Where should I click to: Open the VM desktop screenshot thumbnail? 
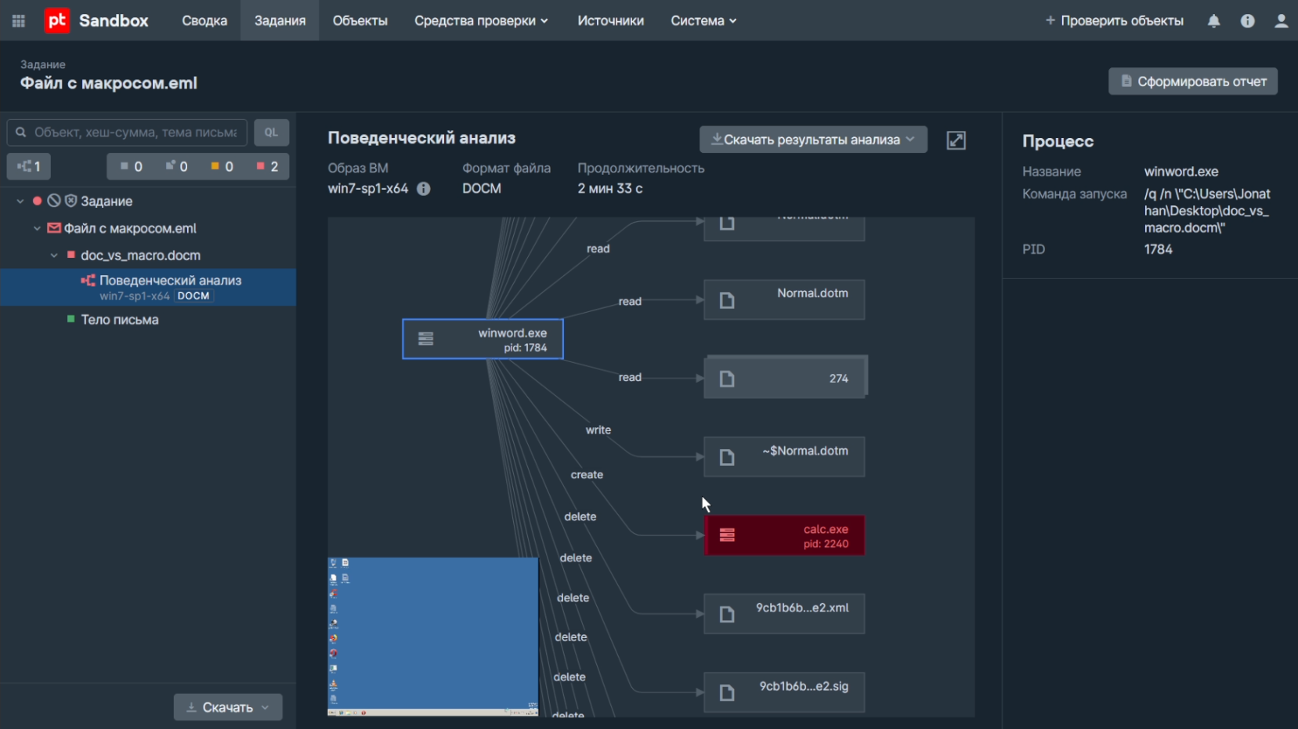[432, 637]
